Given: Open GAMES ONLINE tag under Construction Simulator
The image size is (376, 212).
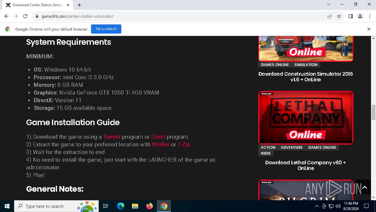Looking at the screenshot, I should [x=275, y=64].
